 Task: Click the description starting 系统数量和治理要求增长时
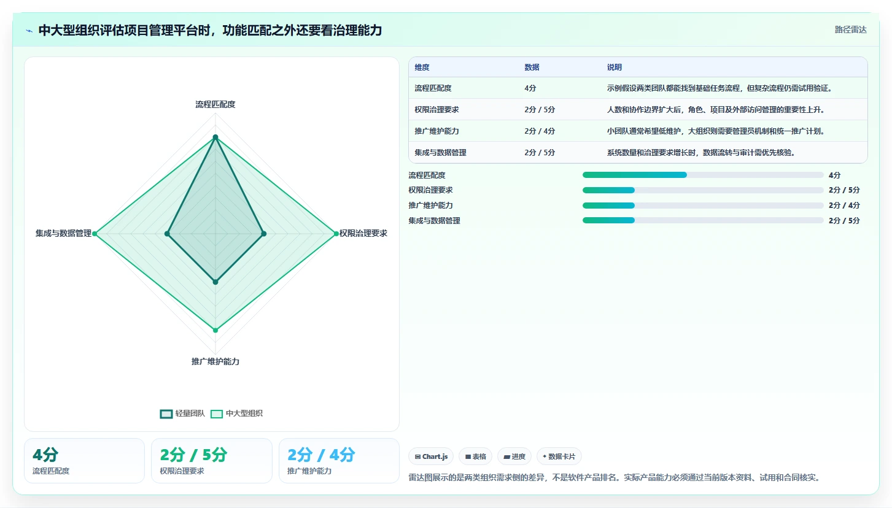pyautogui.click(x=702, y=153)
